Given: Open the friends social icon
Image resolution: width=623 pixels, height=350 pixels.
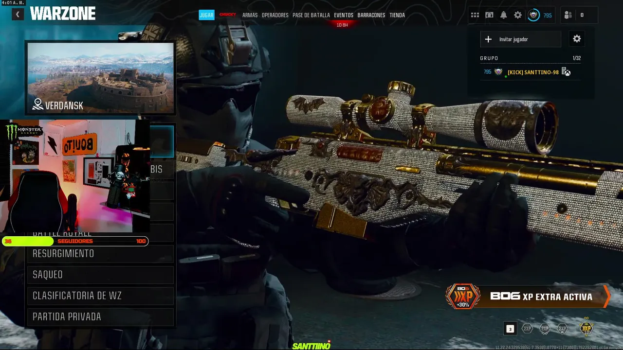Looking at the screenshot, I should pyautogui.click(x=568, y=15).
